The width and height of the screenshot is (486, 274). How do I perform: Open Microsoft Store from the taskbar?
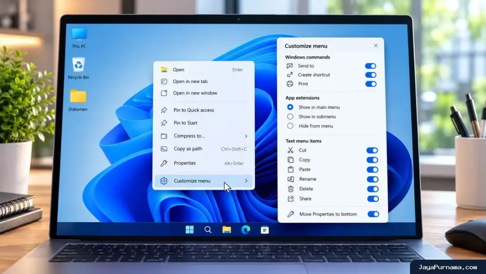pos(265,230)
